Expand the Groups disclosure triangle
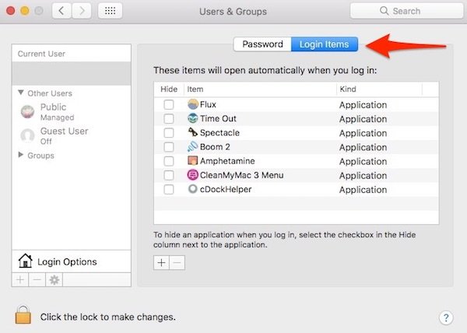This screenshot has height=333, width=467. click(x=21, y=156)
